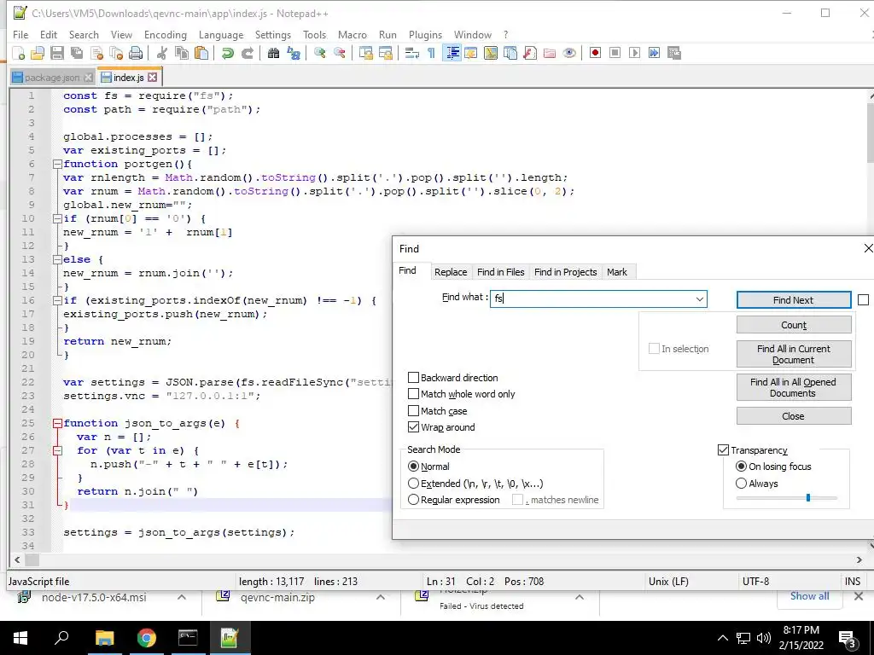Open options chevron for qevnc-main.zip download

[x=380, y=597]
